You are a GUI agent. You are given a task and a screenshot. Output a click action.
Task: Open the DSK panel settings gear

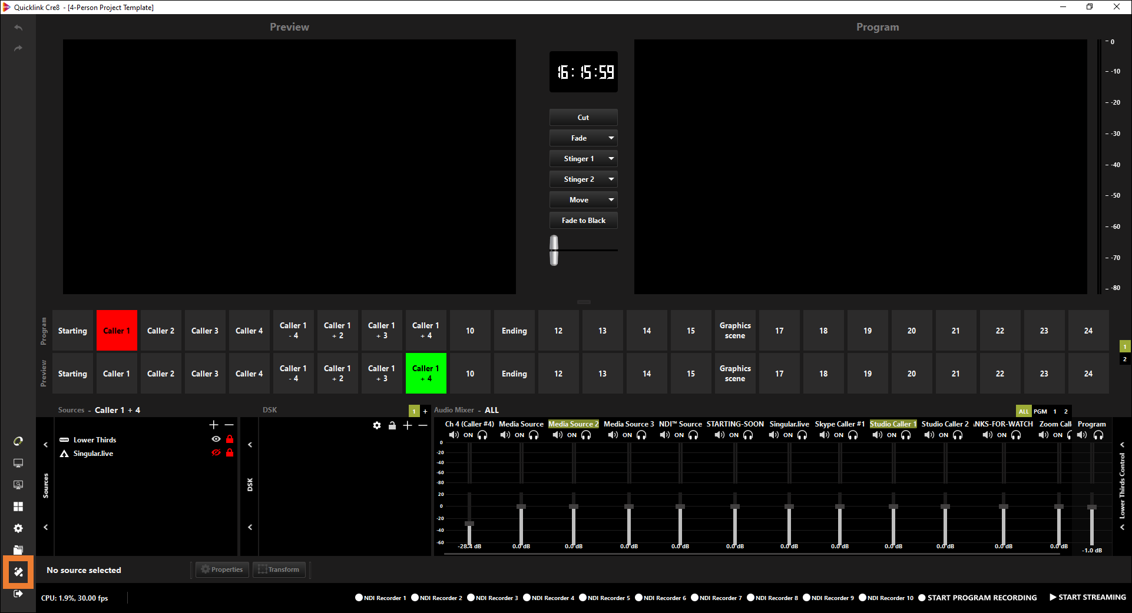coord(377,425)
